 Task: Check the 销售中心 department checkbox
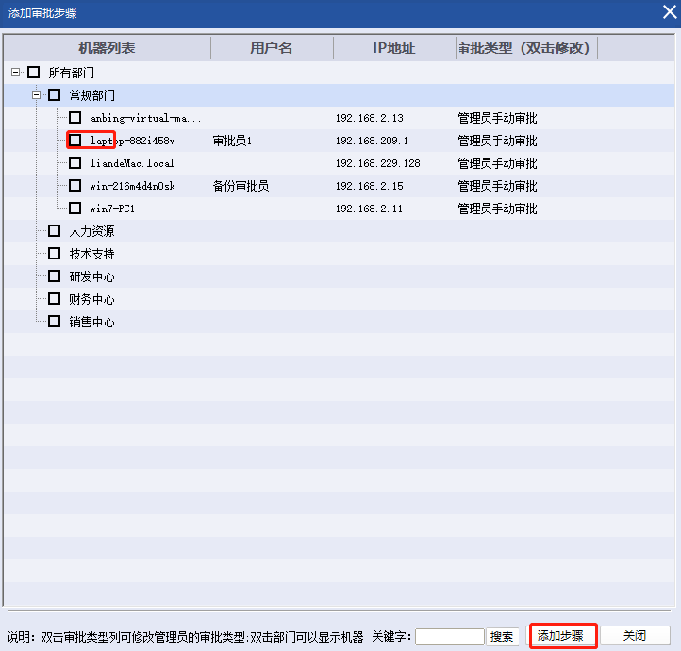[x=55, y=322]
